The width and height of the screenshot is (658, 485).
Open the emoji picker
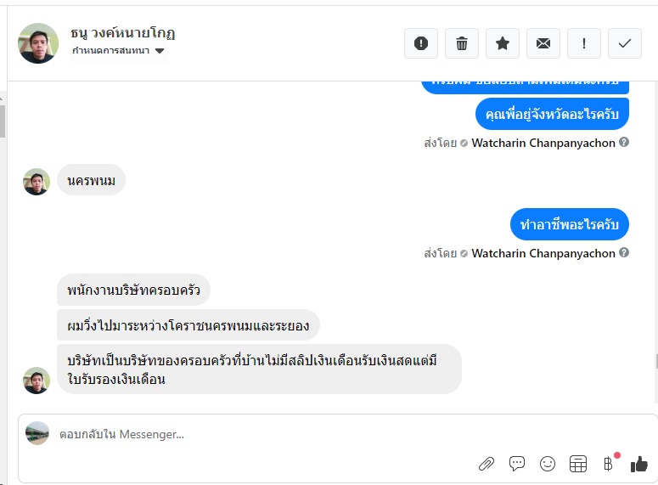point(548,464)
